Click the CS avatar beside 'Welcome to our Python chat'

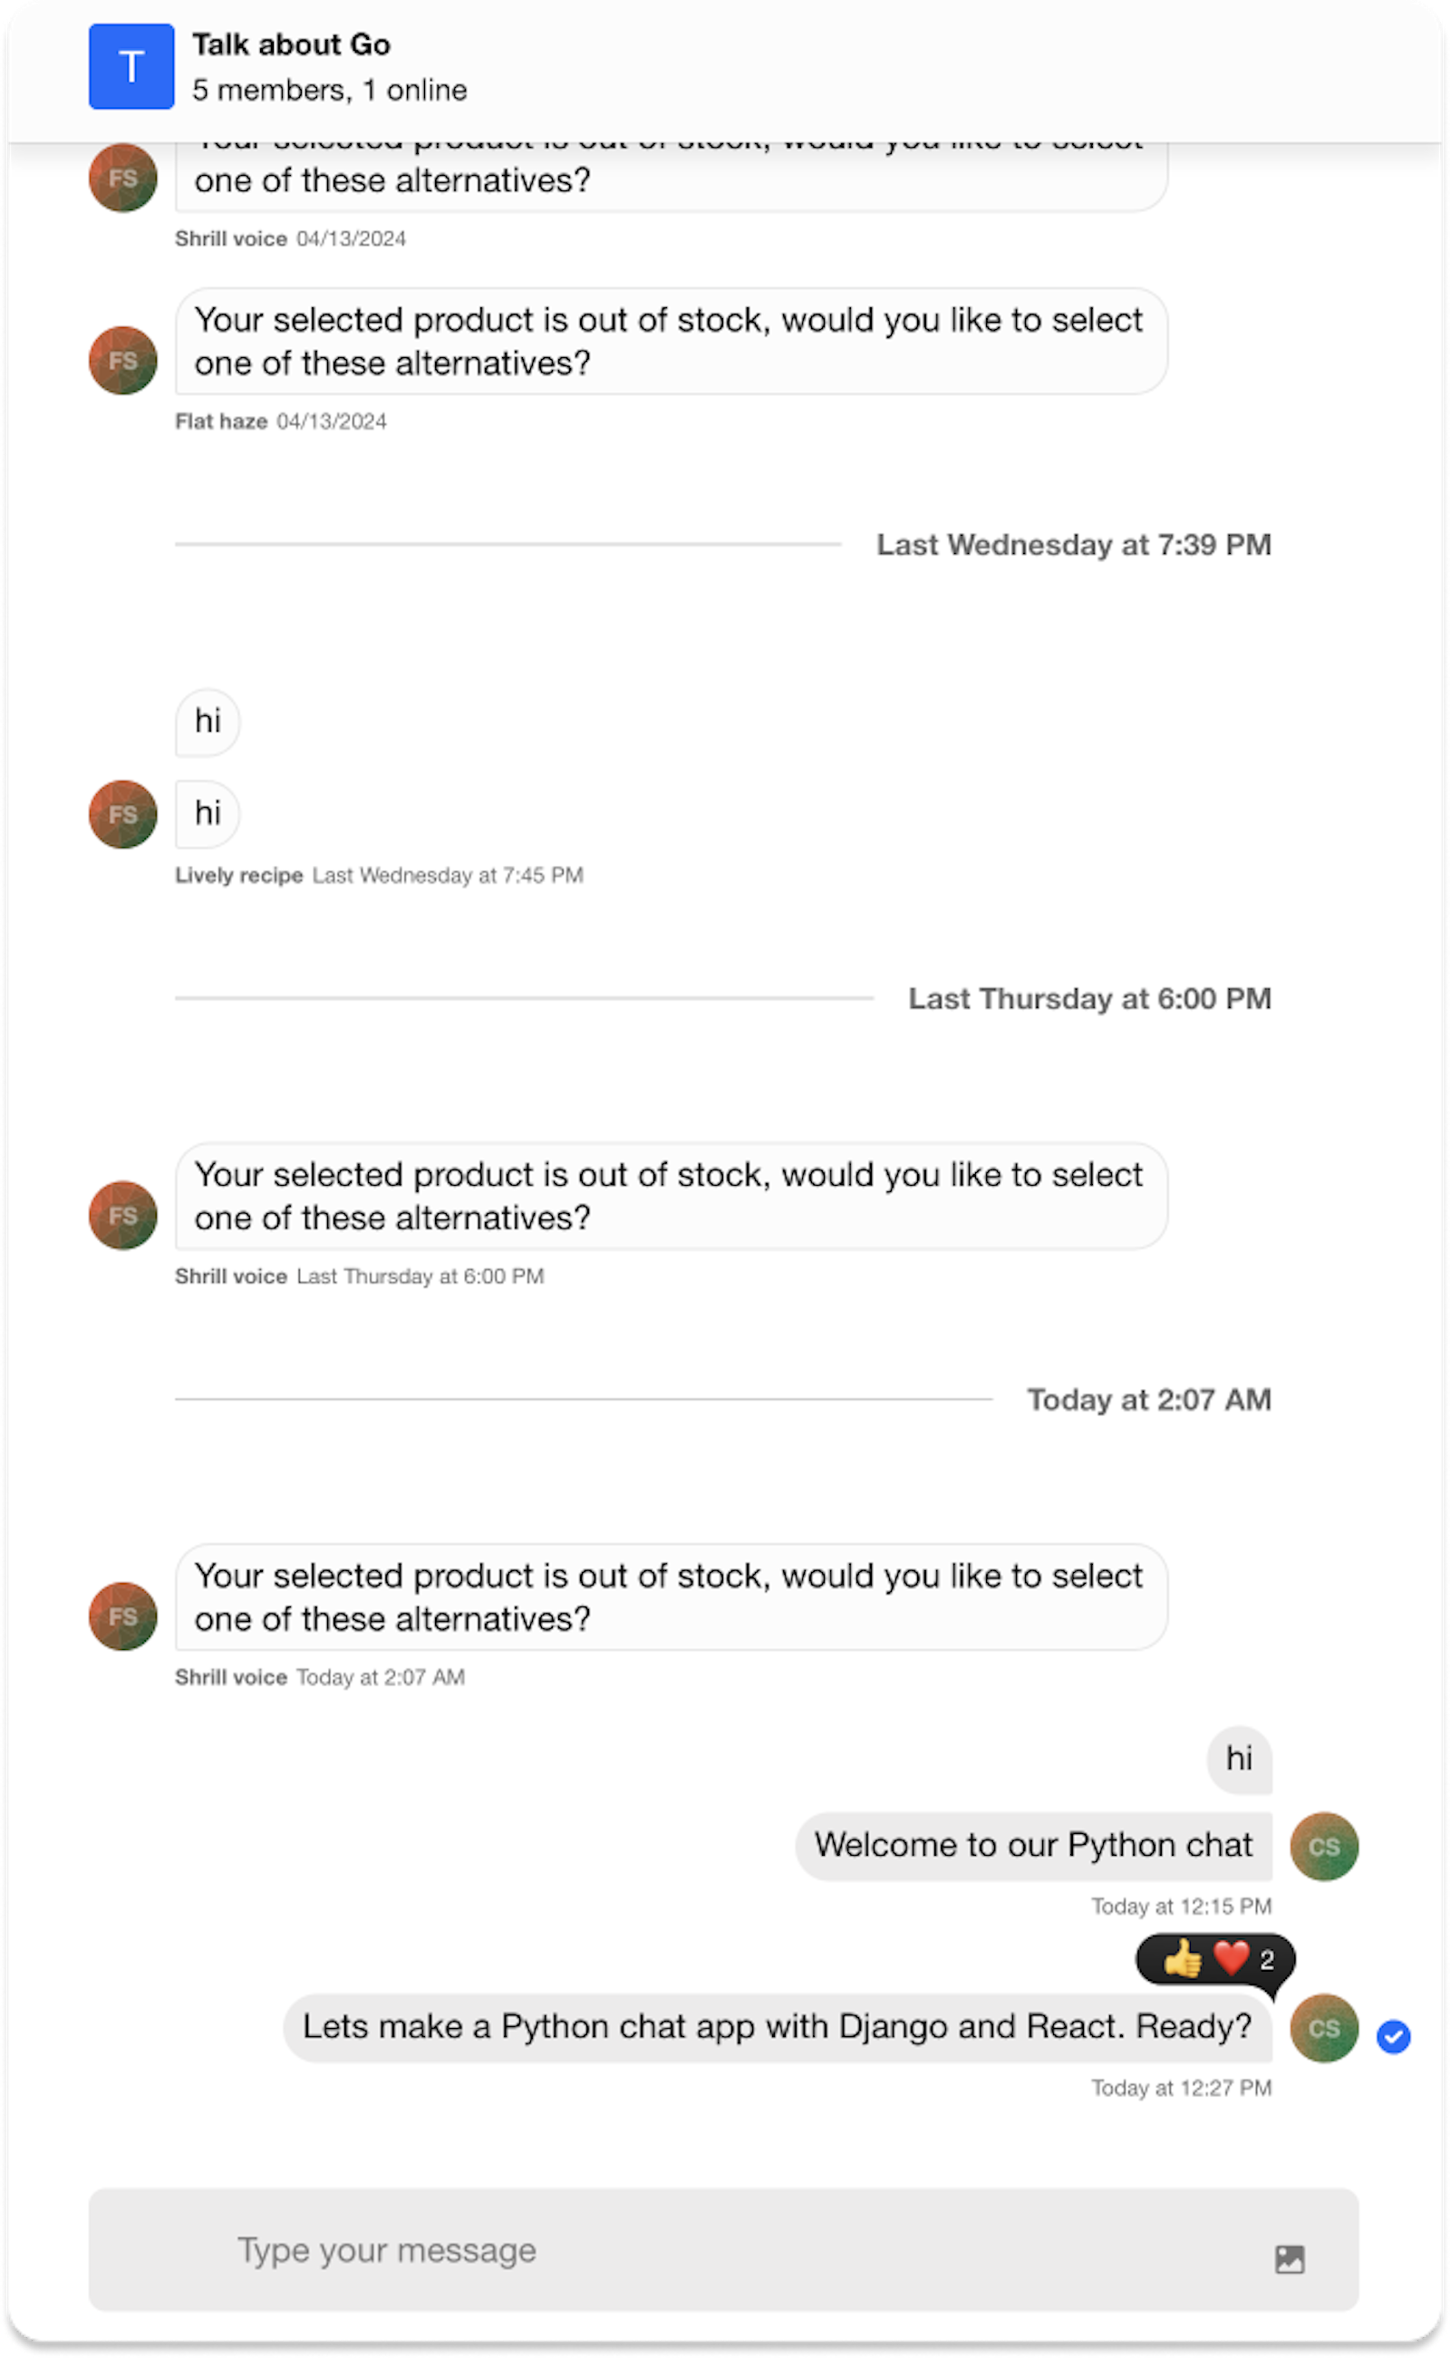click(x=1323, y=1845)
